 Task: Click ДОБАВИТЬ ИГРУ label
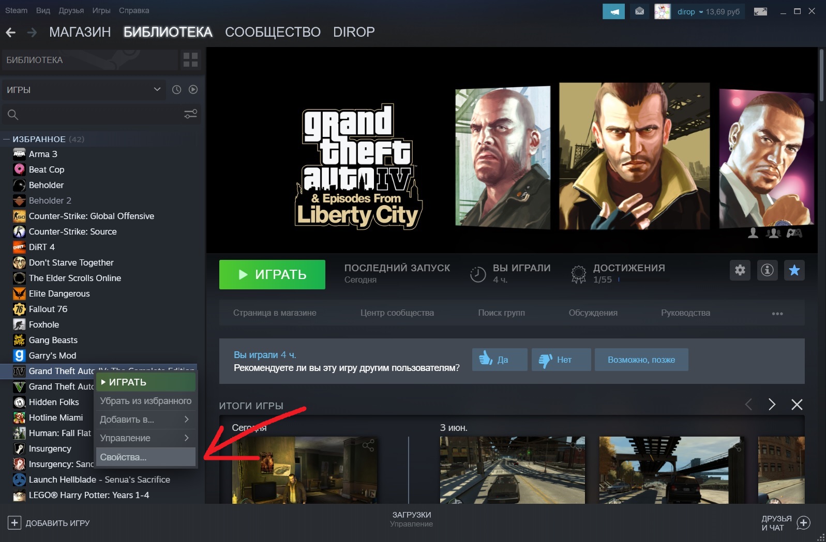pyautogui.click(x=57, y=523)
